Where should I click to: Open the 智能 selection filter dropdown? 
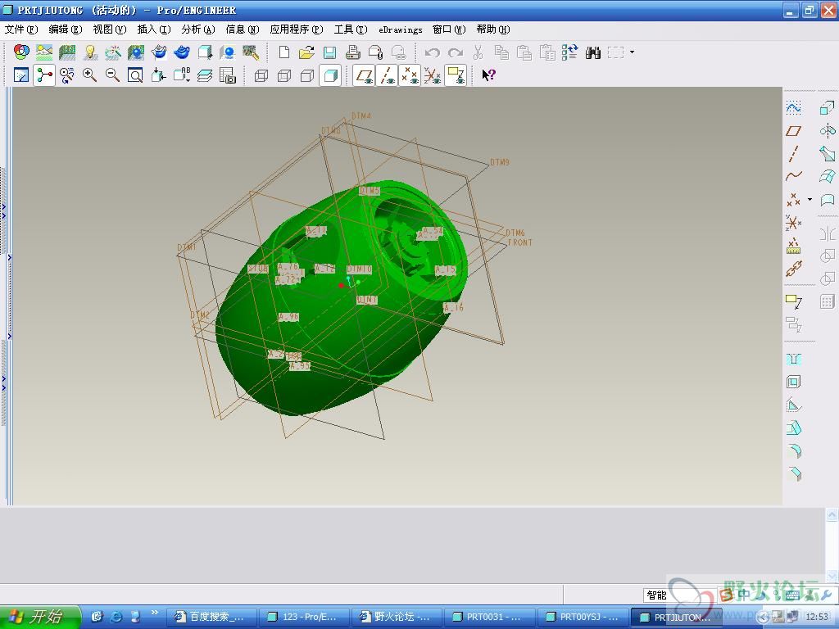pyautogui.click(x=681, y=595)
